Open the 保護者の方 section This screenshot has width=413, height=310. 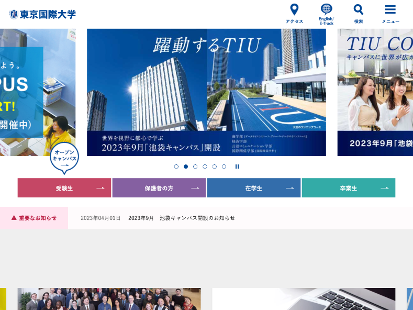(x=159, y=187)
